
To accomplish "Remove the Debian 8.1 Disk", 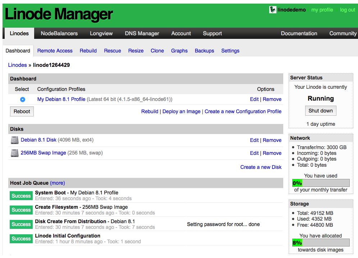I will point(272,140).
